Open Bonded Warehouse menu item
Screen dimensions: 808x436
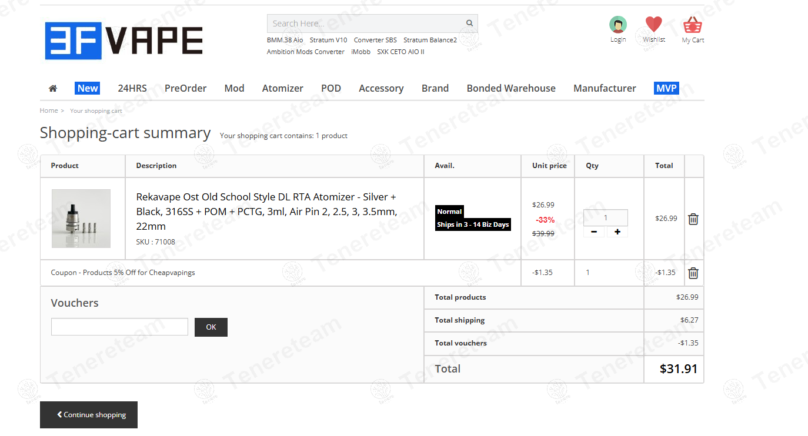click(x=511, y=88)
